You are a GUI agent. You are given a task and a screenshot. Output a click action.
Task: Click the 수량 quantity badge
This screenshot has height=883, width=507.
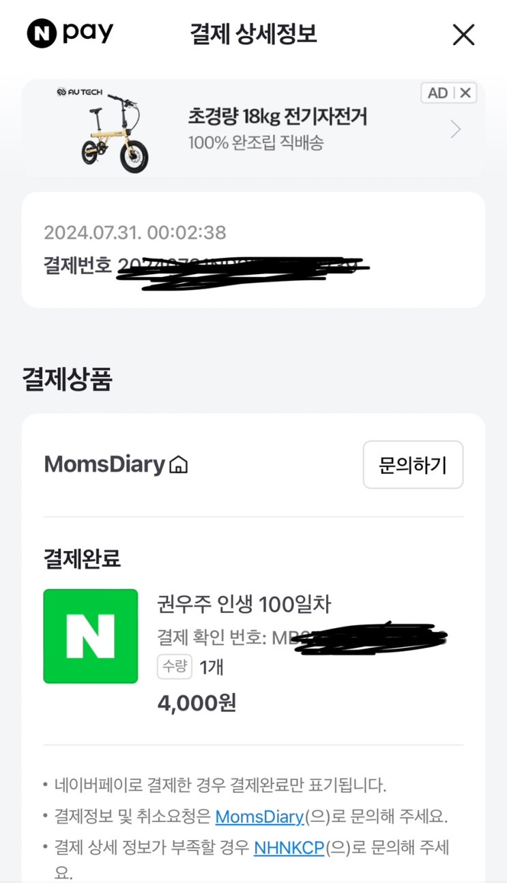[175, 667]
